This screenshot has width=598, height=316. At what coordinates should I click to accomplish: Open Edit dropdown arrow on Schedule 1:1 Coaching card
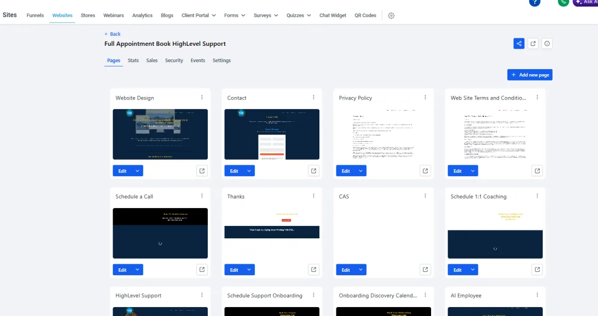point(473,270)
